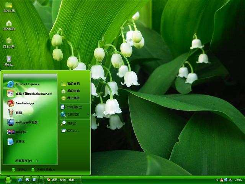
Task: Select 搜索(S) in the Start menu
Action: [71, 123]
